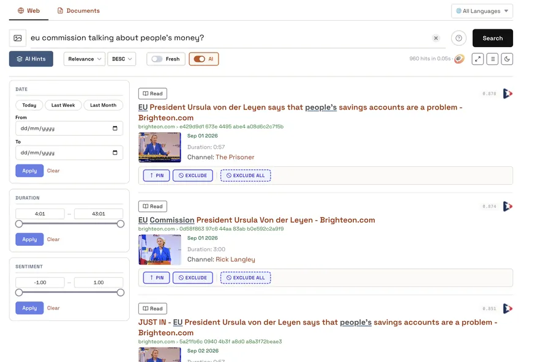Click the '960 hits in 0.05s' status text

[x=430, y=59]
